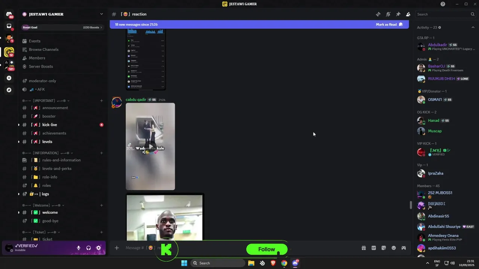The width and height of the screenshot is (479, 269).
Task: Open the Boost Goal 2/20 Boosts bar
Action: point(62,27)
